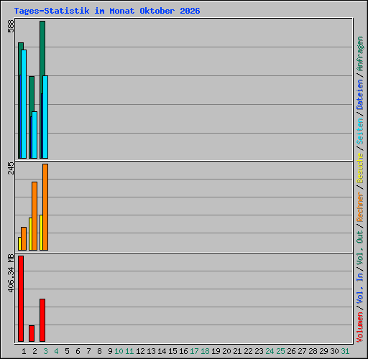Image resolution: width=368 pixels, height=359 pixels.
Task: Click green day label '3' on the x-axis
Action: 45,351
